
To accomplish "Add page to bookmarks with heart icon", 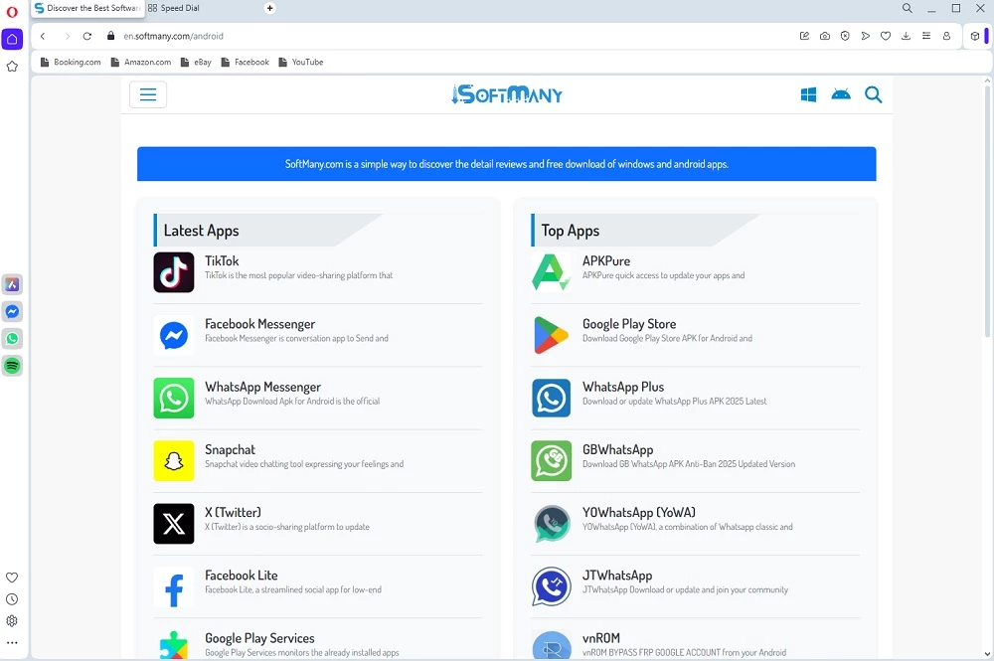I will coord(886,36).
